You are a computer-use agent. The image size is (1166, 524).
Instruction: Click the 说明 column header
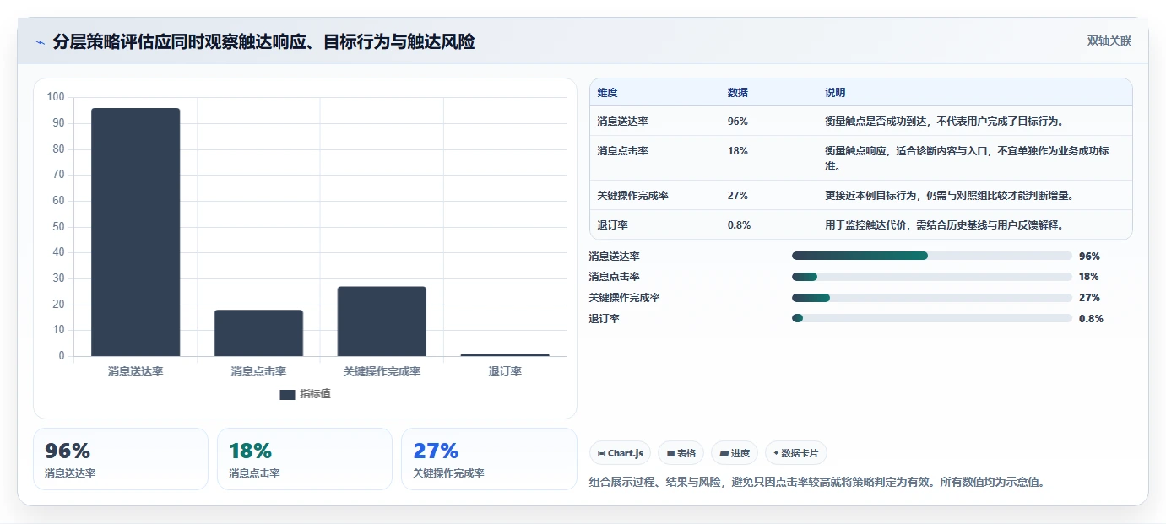[835, 93]
